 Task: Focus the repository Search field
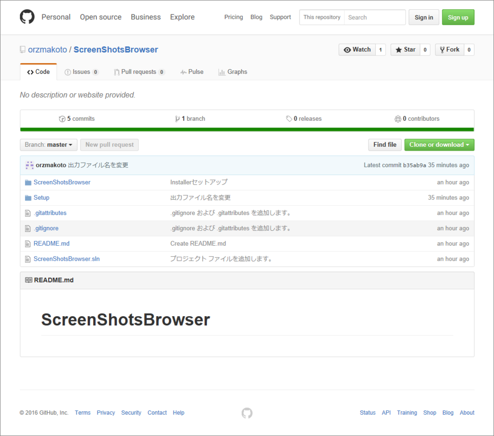pos(374,17)
